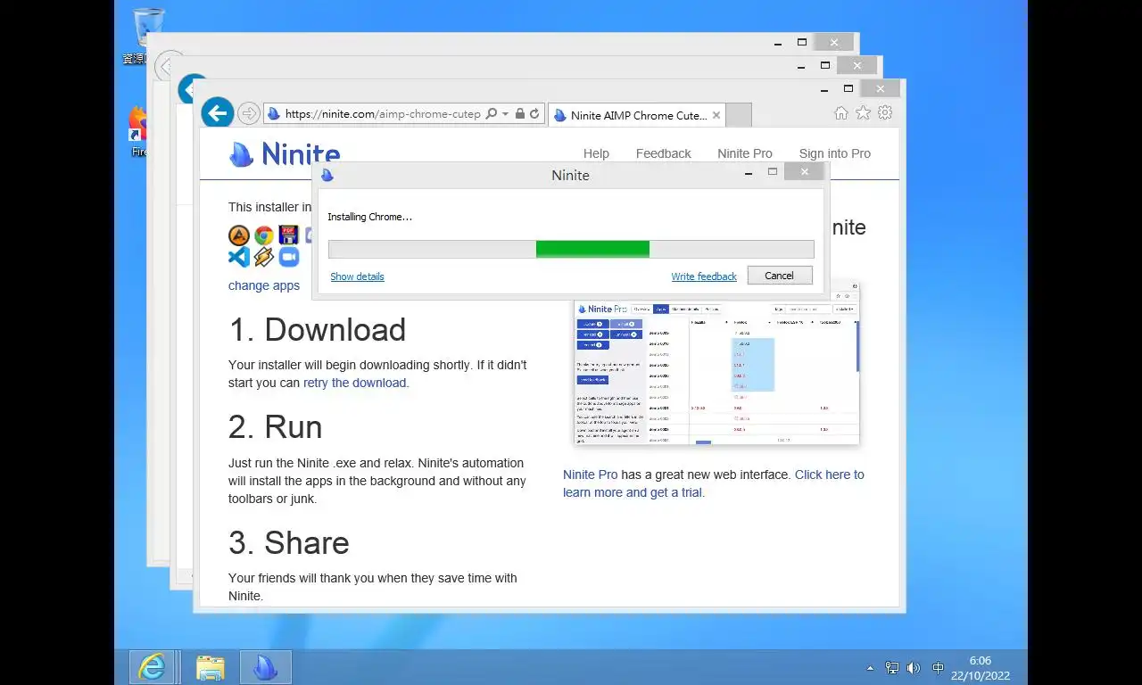The width and height of the screenshot is (1142, 685).
Task: Click the address bar search magnifier
Action: (x=492, y=114)
